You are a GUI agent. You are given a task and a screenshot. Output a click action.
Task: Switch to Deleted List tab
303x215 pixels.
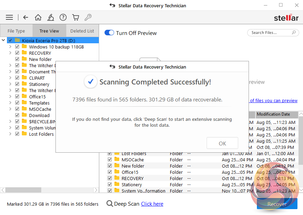coord(82,31)
